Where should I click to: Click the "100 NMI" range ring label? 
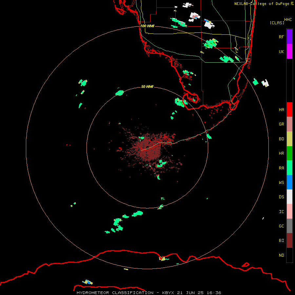click(x=147, y=26)
